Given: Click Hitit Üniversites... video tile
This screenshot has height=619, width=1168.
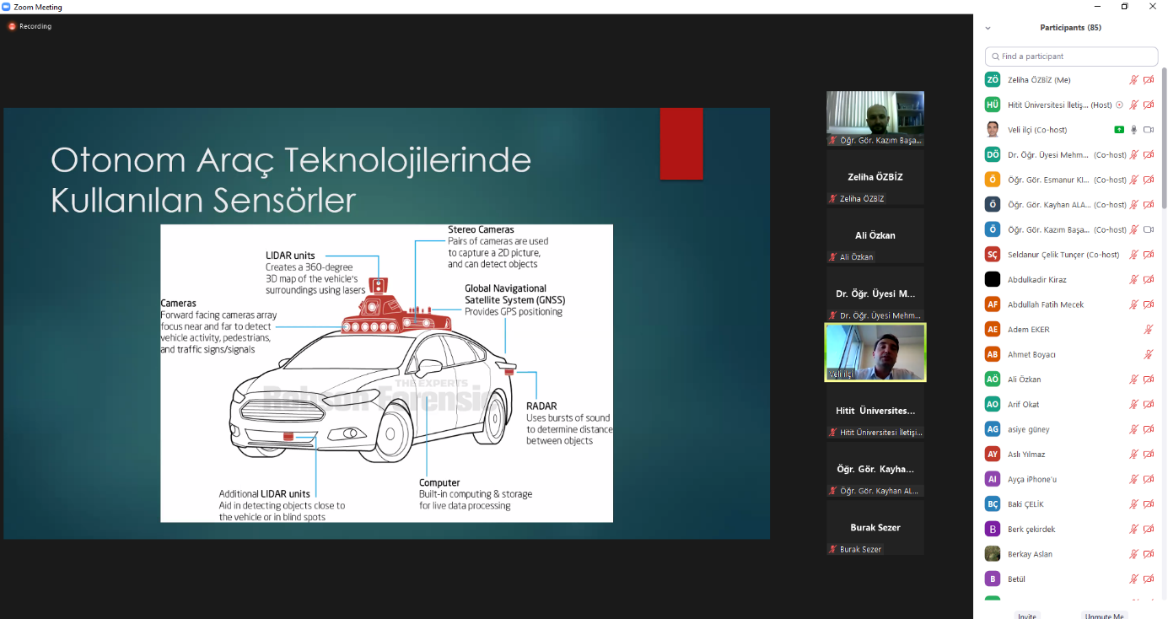Looking at the screenshot, I should [875, 411].
